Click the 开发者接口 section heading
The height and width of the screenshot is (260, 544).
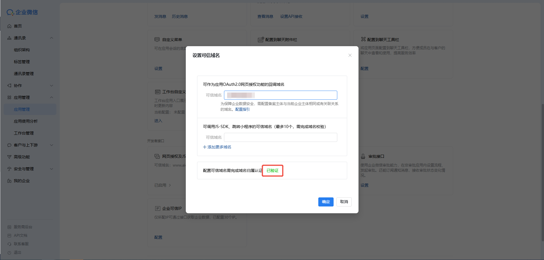point(156,141)
